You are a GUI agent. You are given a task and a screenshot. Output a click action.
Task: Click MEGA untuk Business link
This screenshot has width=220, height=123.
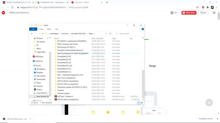(19, 13)
